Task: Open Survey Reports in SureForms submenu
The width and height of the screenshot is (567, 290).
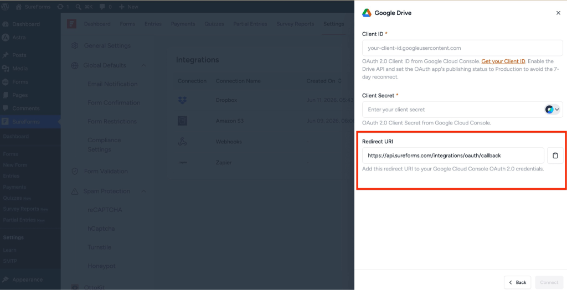Action: [x=21, y=209]
